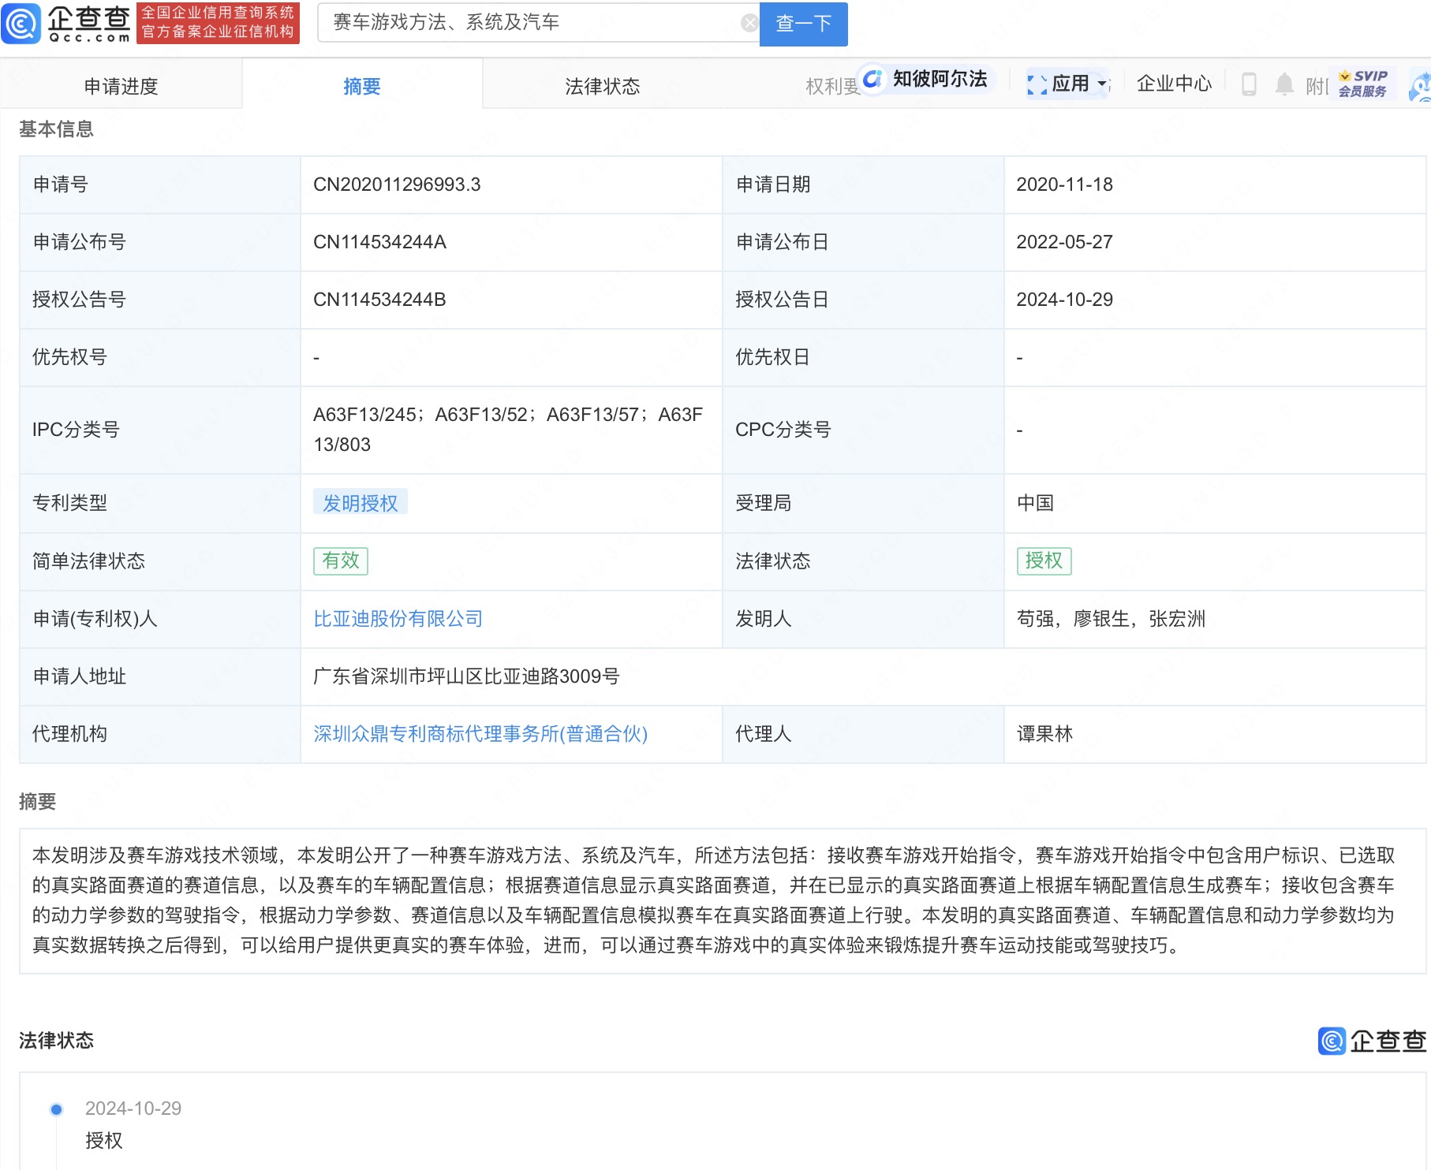Open the 法律状态 tab

tap(602, 86)
